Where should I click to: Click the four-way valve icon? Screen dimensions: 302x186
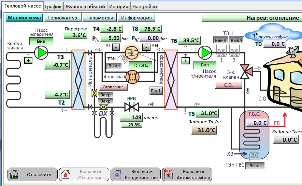pyautogui.click(x=132, y=77)
